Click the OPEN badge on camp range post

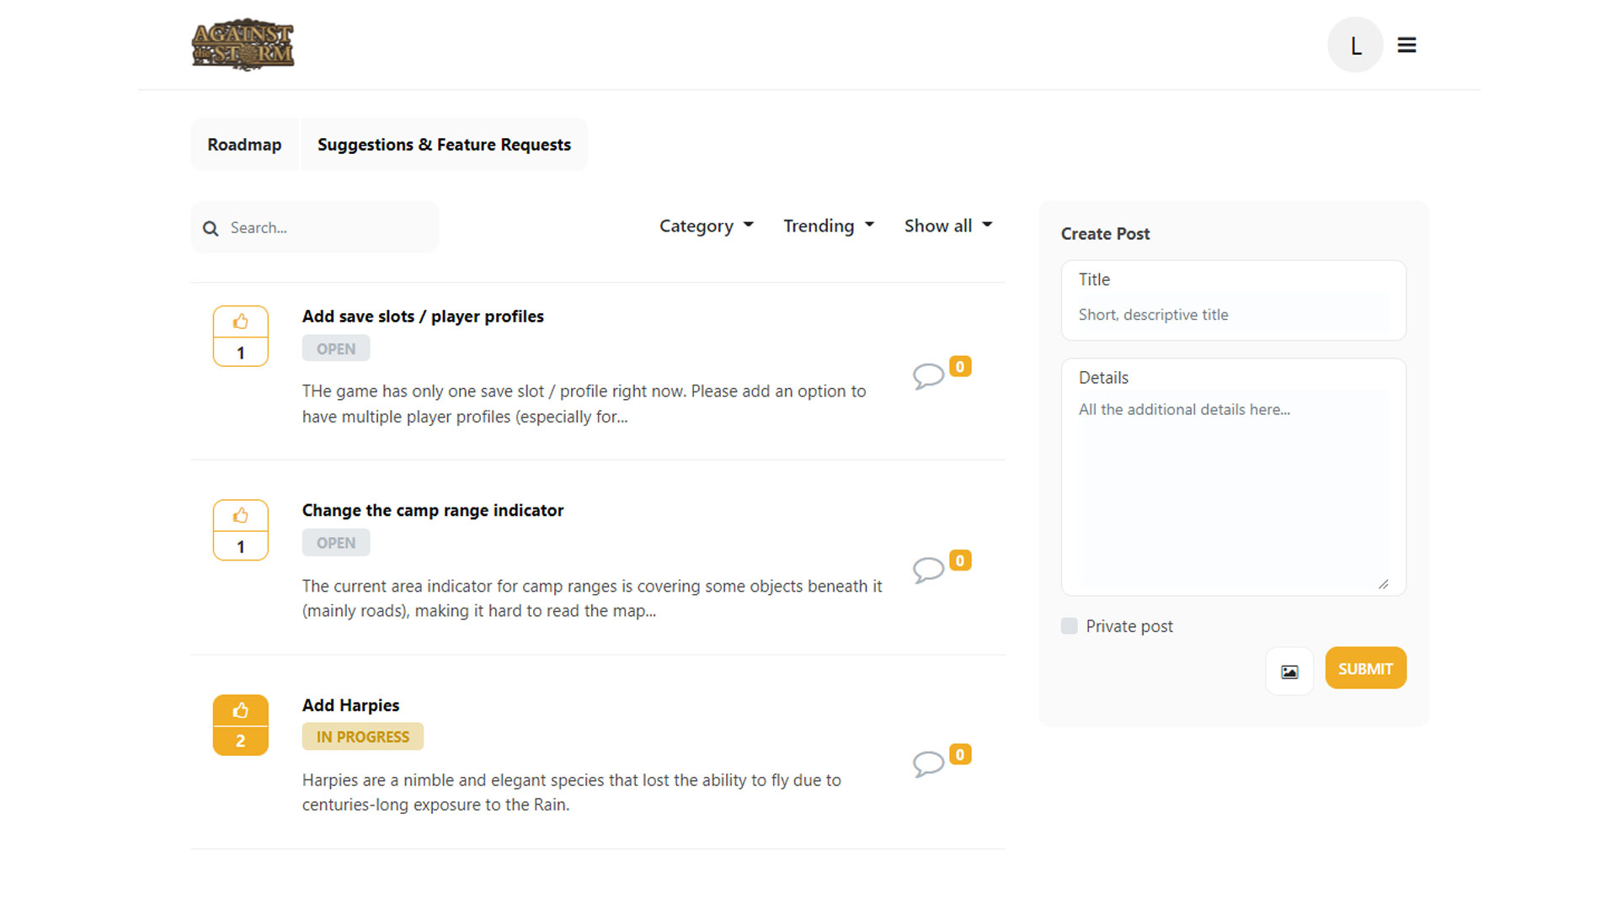(336, 543)
